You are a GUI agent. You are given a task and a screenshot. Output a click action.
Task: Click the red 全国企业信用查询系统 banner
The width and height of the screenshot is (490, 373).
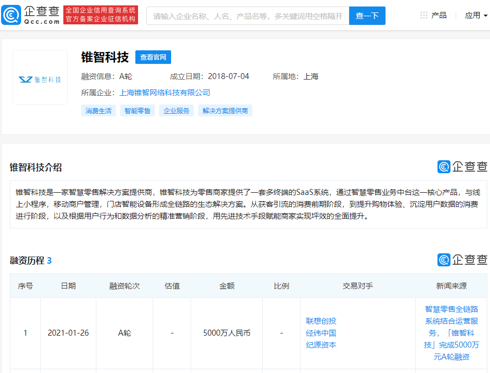(x=101, y=15)
